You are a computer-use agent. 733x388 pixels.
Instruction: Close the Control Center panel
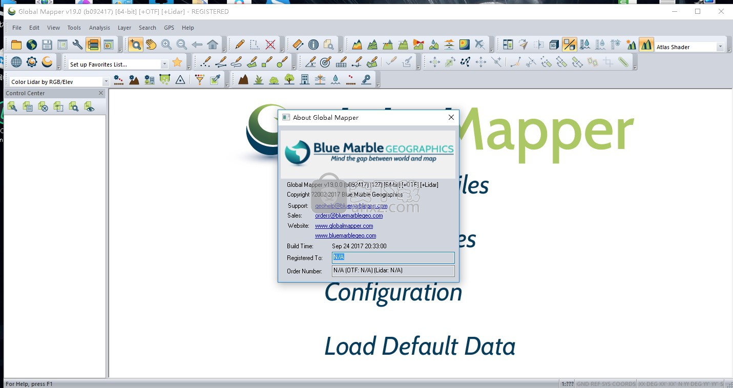click(101, 93)
